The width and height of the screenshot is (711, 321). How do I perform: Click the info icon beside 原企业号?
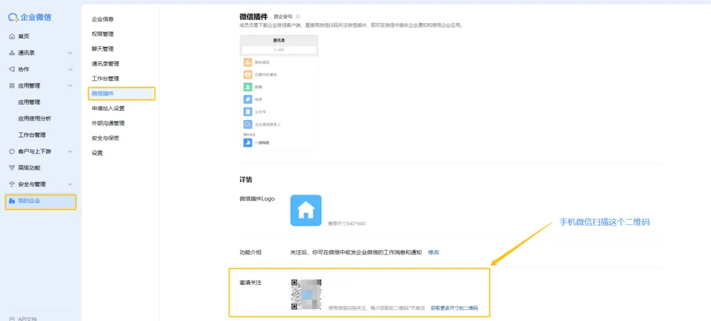(298, 16)
